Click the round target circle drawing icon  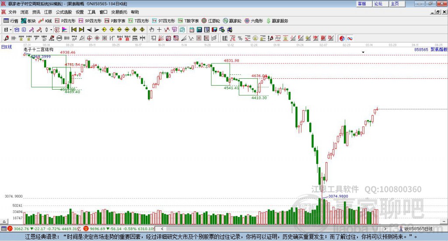89,38
